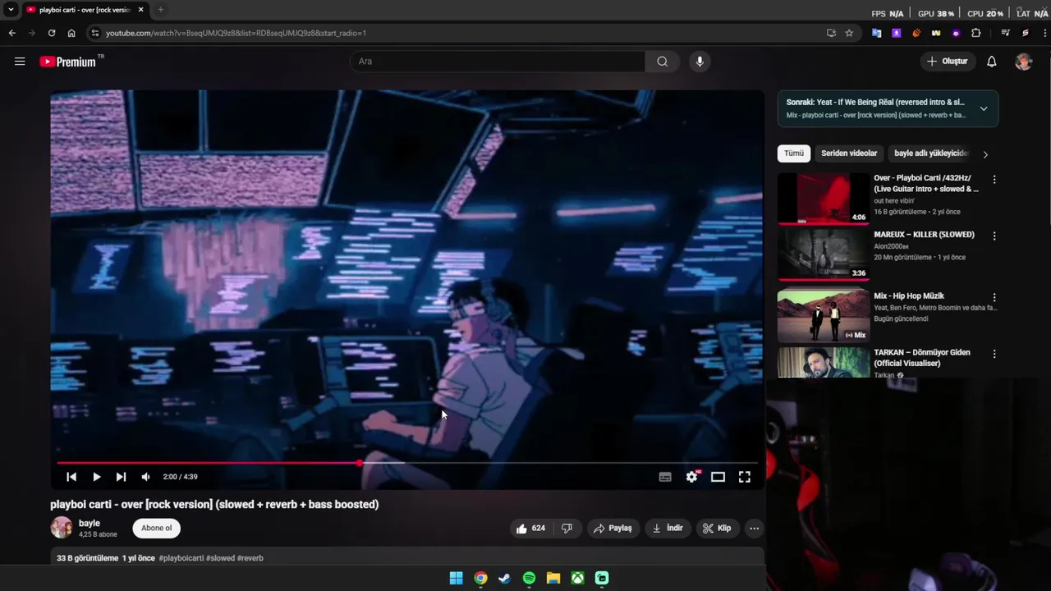Open Spotify from the taskbar
The height and width of the screenshot is (591, 1051).
pos(529,578)
